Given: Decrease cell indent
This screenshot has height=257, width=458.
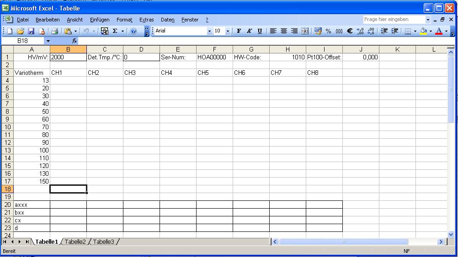Looking at the screenshot, I should (x=384, y=31).
